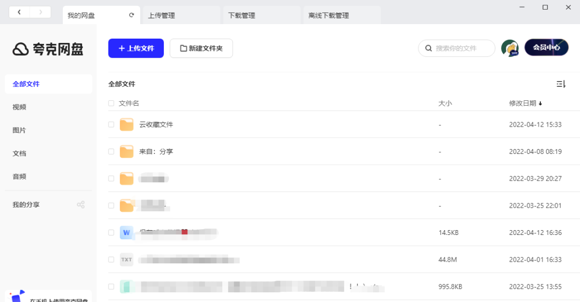Toggle the select-all checkbox by 文件名
Viewport: 580px width, 302px height.
click(x=111, y=103)
